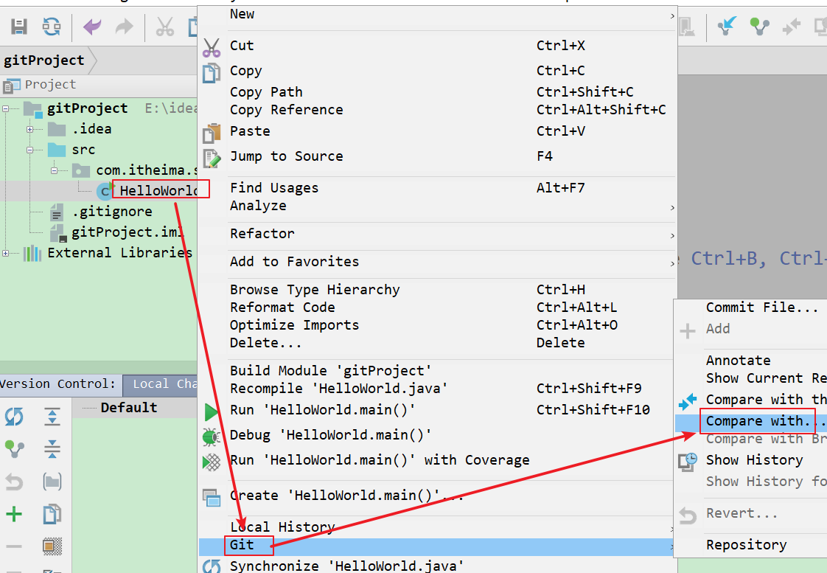Open the Refactor submenu

click(262, 234)
